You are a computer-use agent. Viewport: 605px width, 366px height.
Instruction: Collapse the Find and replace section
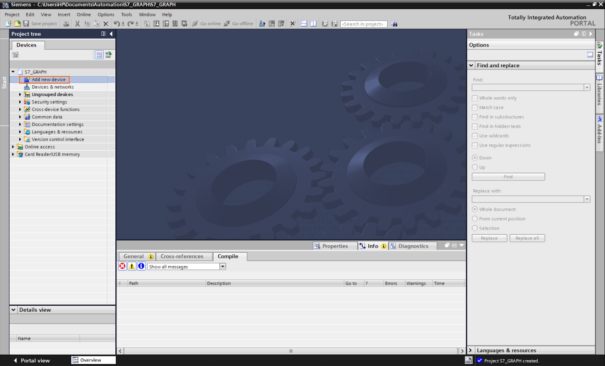click(472, 65)
